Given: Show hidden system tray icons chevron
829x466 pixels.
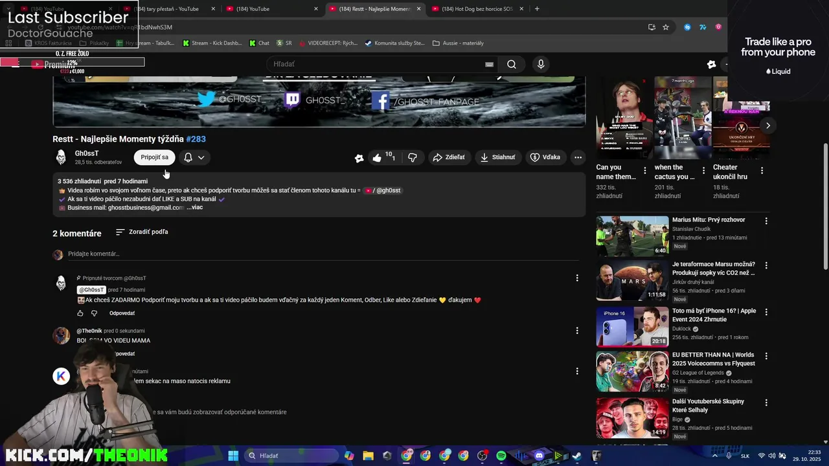Looking at the screenshot, I should coord(716,456).
